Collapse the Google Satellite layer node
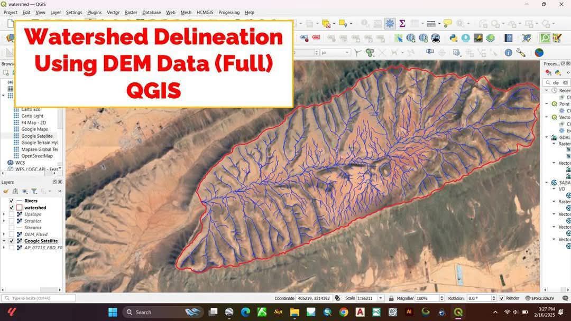 coord(4,241)
